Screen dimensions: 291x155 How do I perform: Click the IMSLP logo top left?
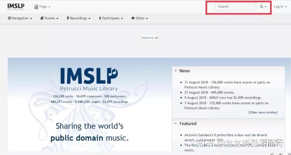click(16, 6)
